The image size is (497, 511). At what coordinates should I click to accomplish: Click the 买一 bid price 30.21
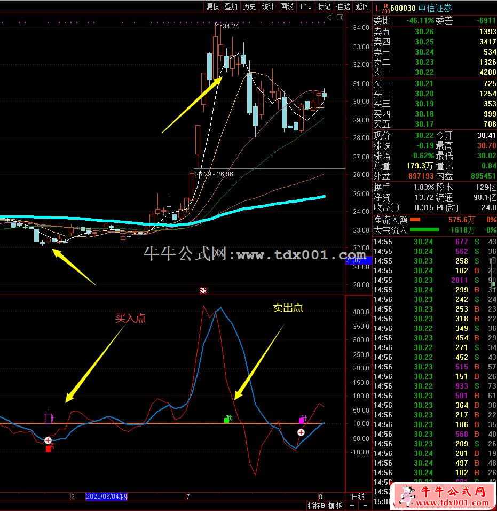point(424,83)
